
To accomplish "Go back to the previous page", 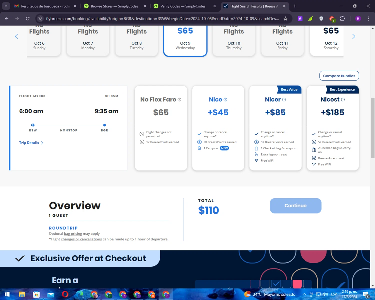I will click(x=7, y=18).
